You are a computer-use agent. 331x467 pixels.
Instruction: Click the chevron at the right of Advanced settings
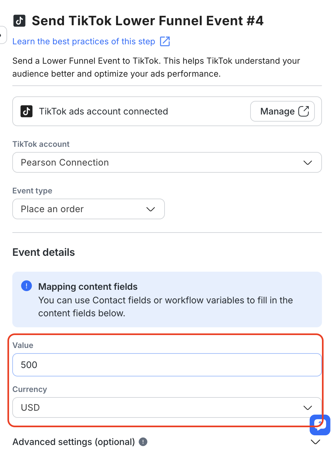(315, 442)
